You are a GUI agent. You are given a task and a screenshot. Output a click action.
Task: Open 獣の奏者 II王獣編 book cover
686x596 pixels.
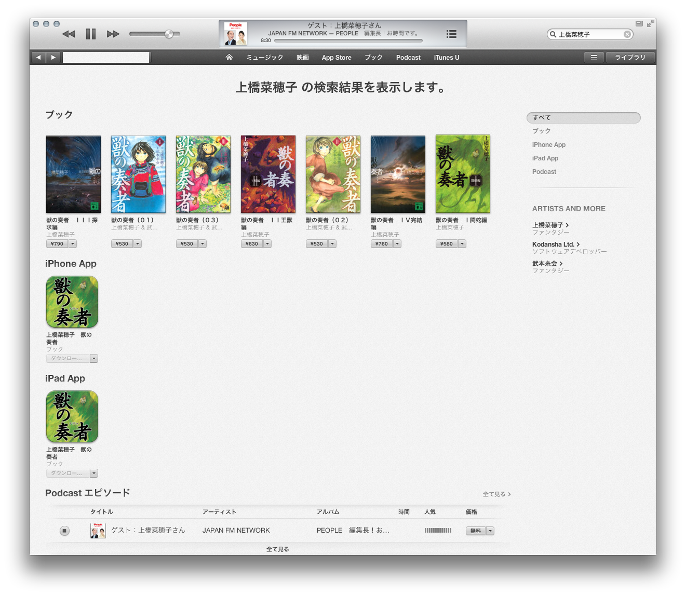[x=268, y=174]
